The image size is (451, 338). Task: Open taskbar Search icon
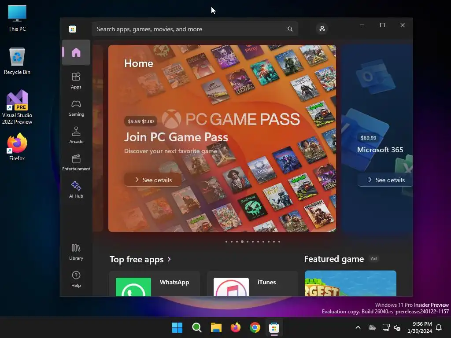click(x=197, y=327)
